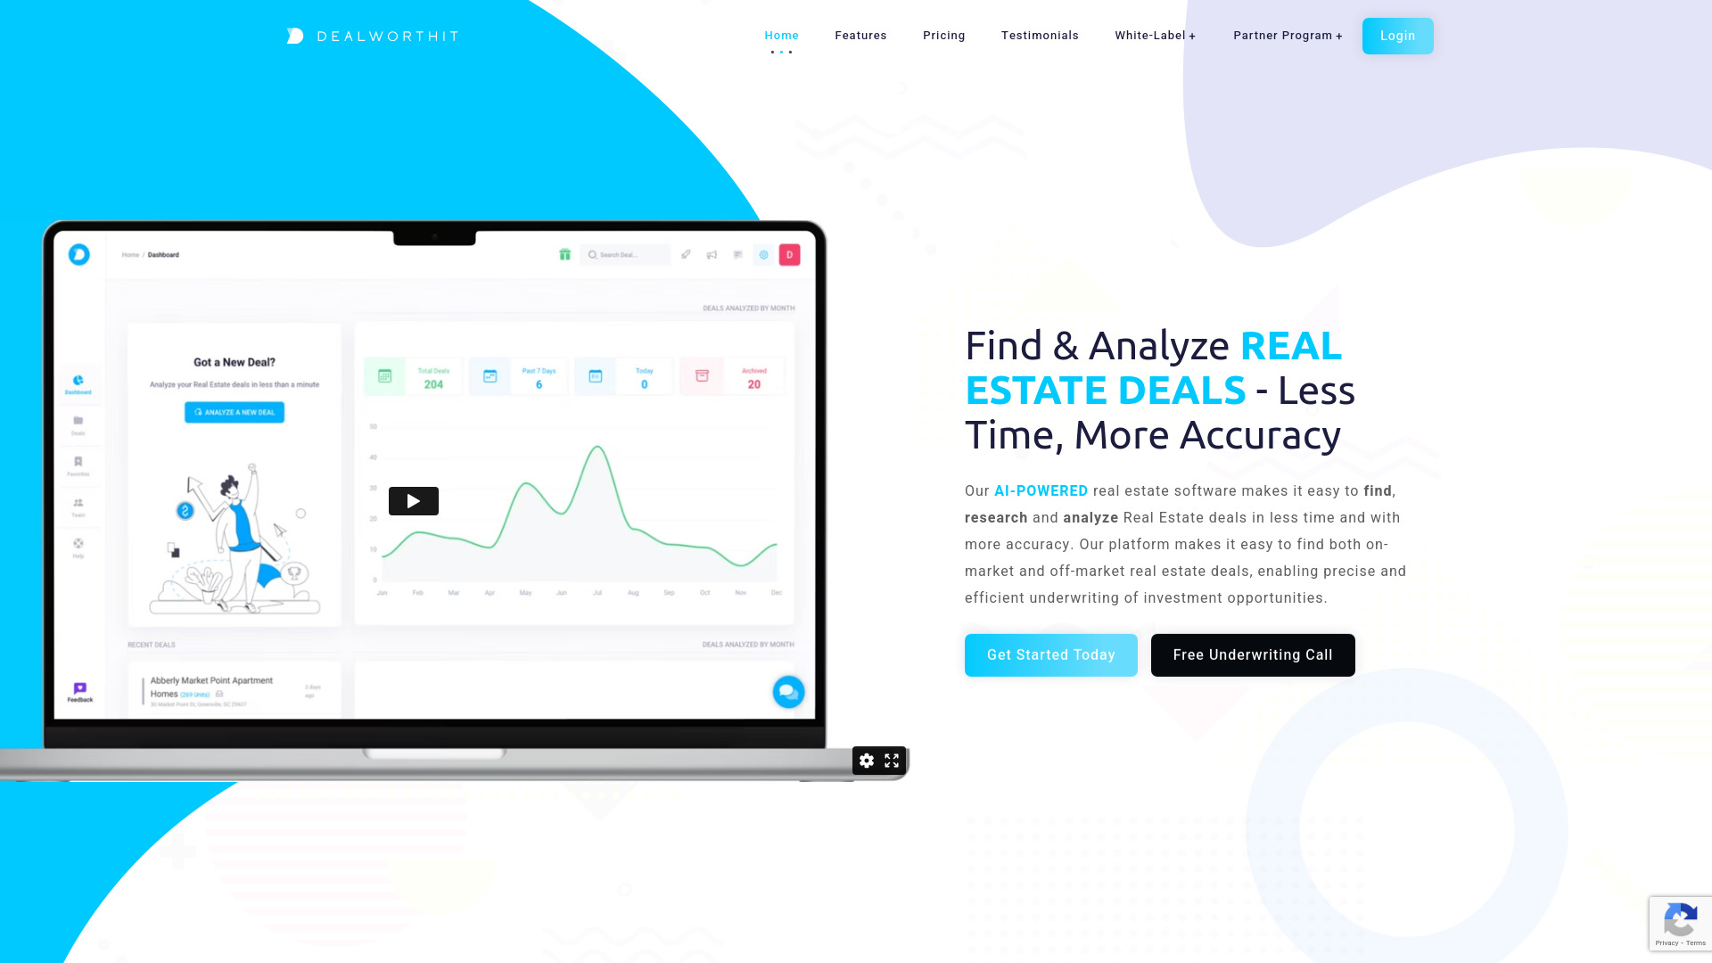Click the Deals icon in sidebar
Viewport: 1712px width, 963px height.
(x=80, y=424)
